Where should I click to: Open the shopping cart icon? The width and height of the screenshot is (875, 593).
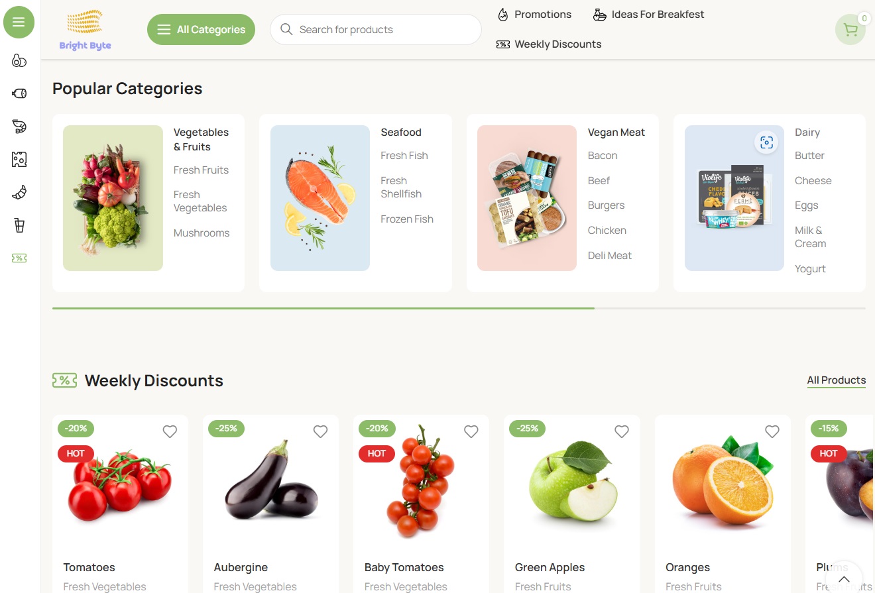click(x=850, y=29)
